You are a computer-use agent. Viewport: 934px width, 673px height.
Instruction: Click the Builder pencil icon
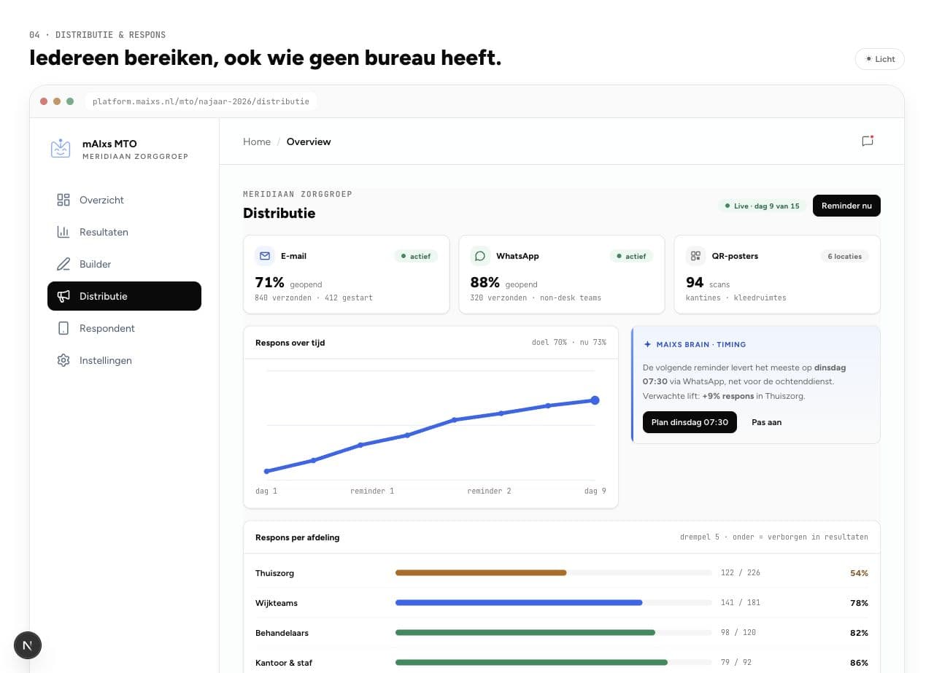click(63, 264)
